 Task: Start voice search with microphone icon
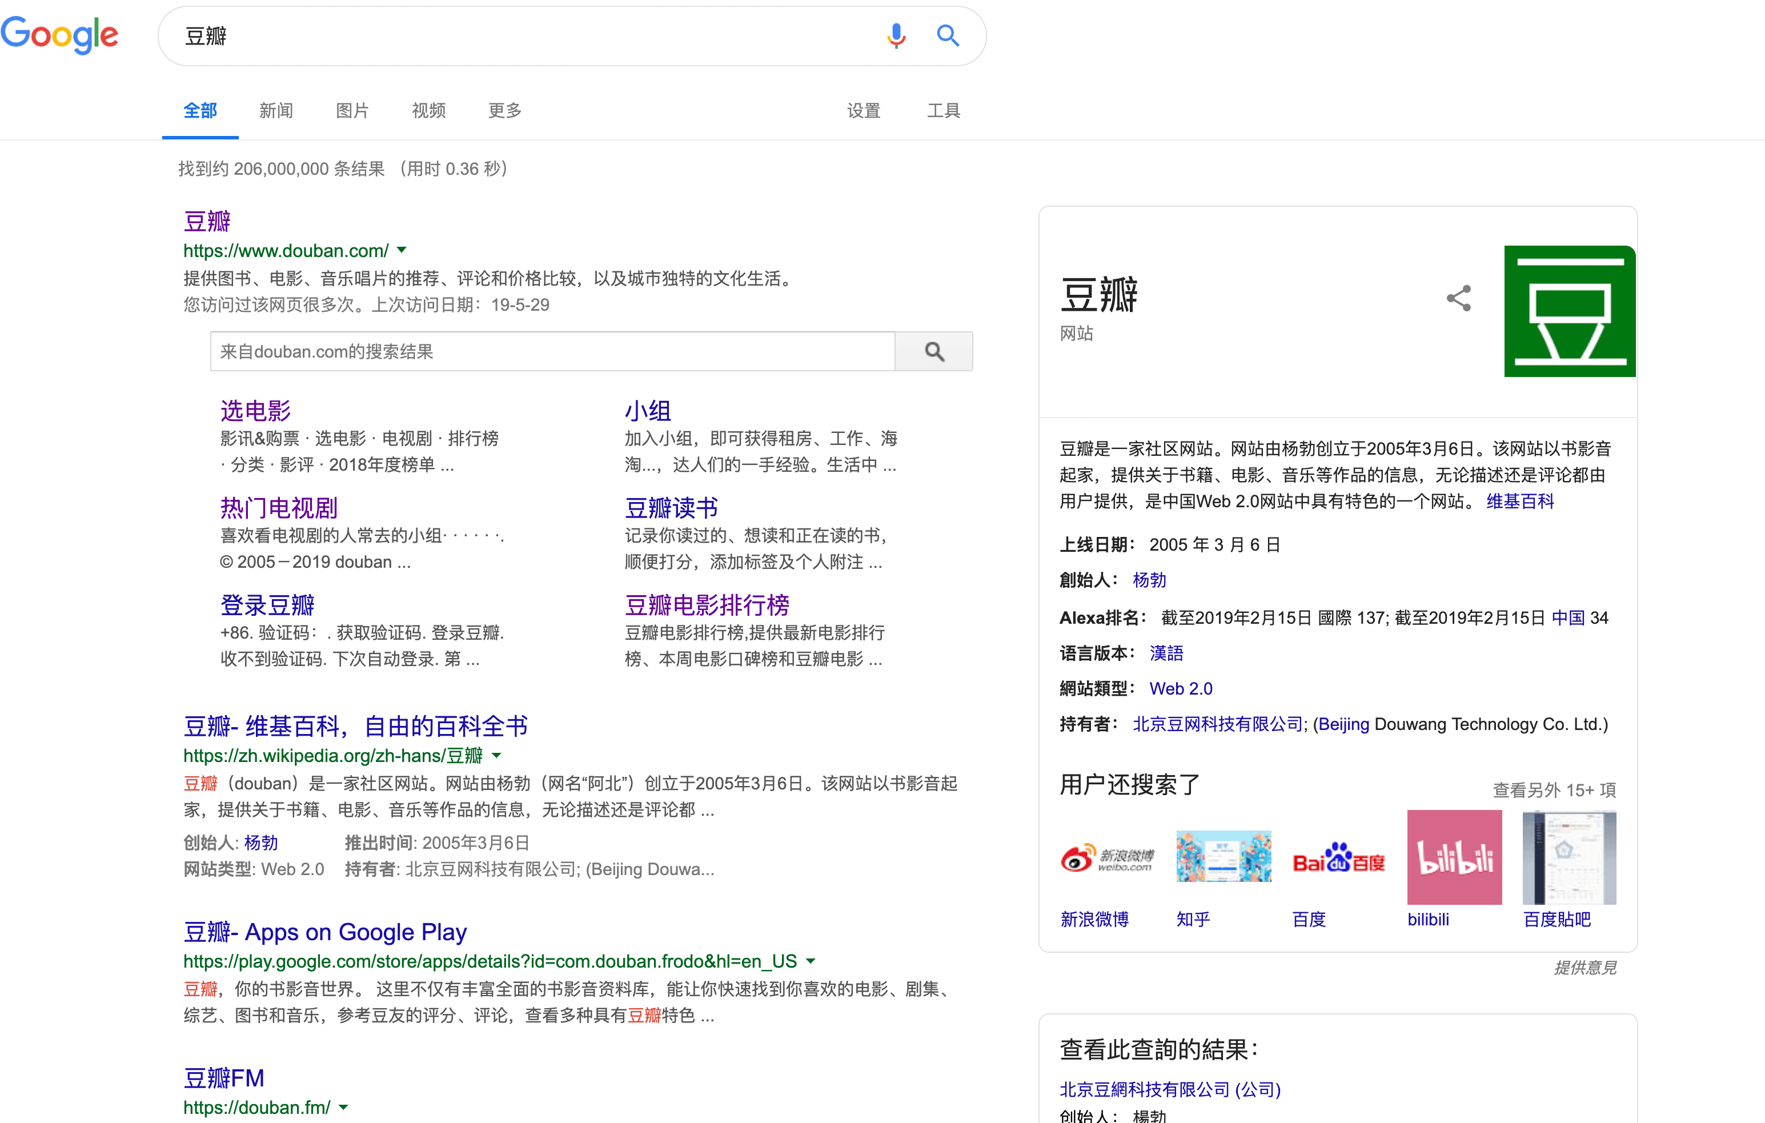(x=896, y=35)
